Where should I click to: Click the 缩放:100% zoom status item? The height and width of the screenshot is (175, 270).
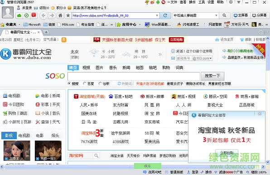point(256,172)
